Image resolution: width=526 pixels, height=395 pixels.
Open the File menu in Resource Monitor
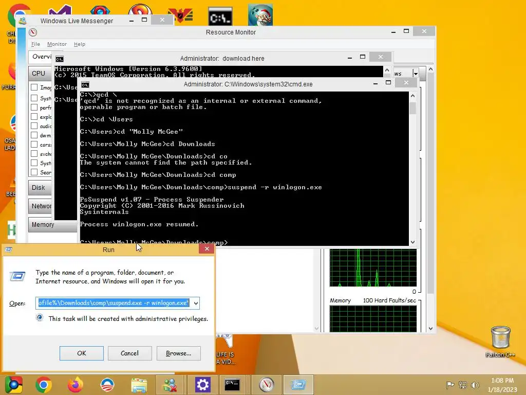(x=35, y=44)
